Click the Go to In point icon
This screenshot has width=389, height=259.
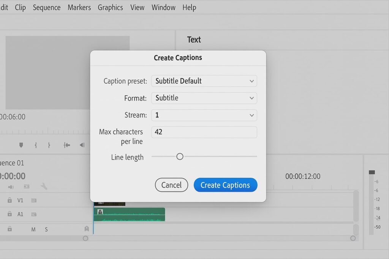67,145
